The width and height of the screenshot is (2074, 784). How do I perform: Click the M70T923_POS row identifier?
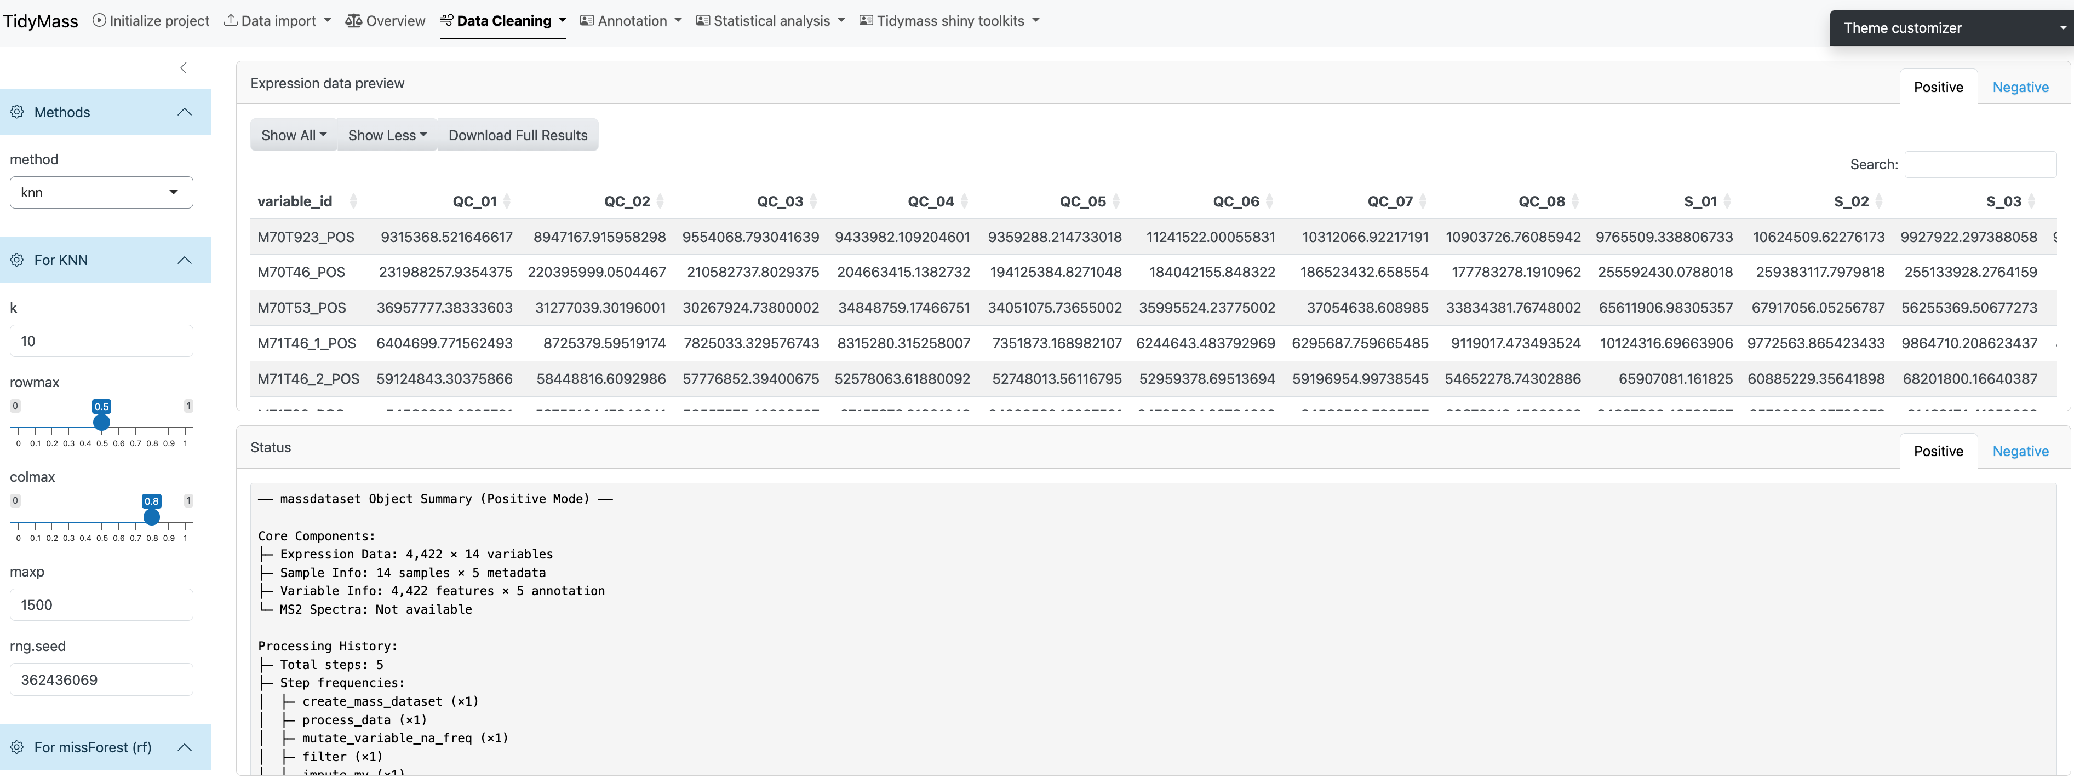click(x=306, y=237)
